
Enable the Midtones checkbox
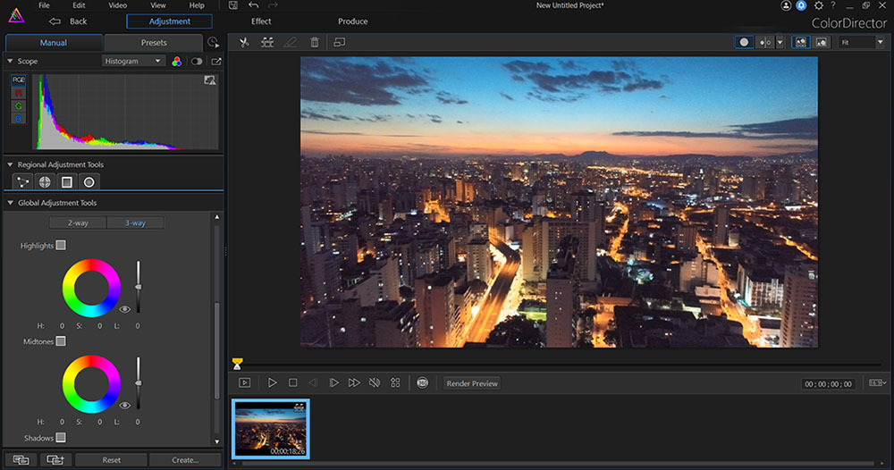coord(61,341)
